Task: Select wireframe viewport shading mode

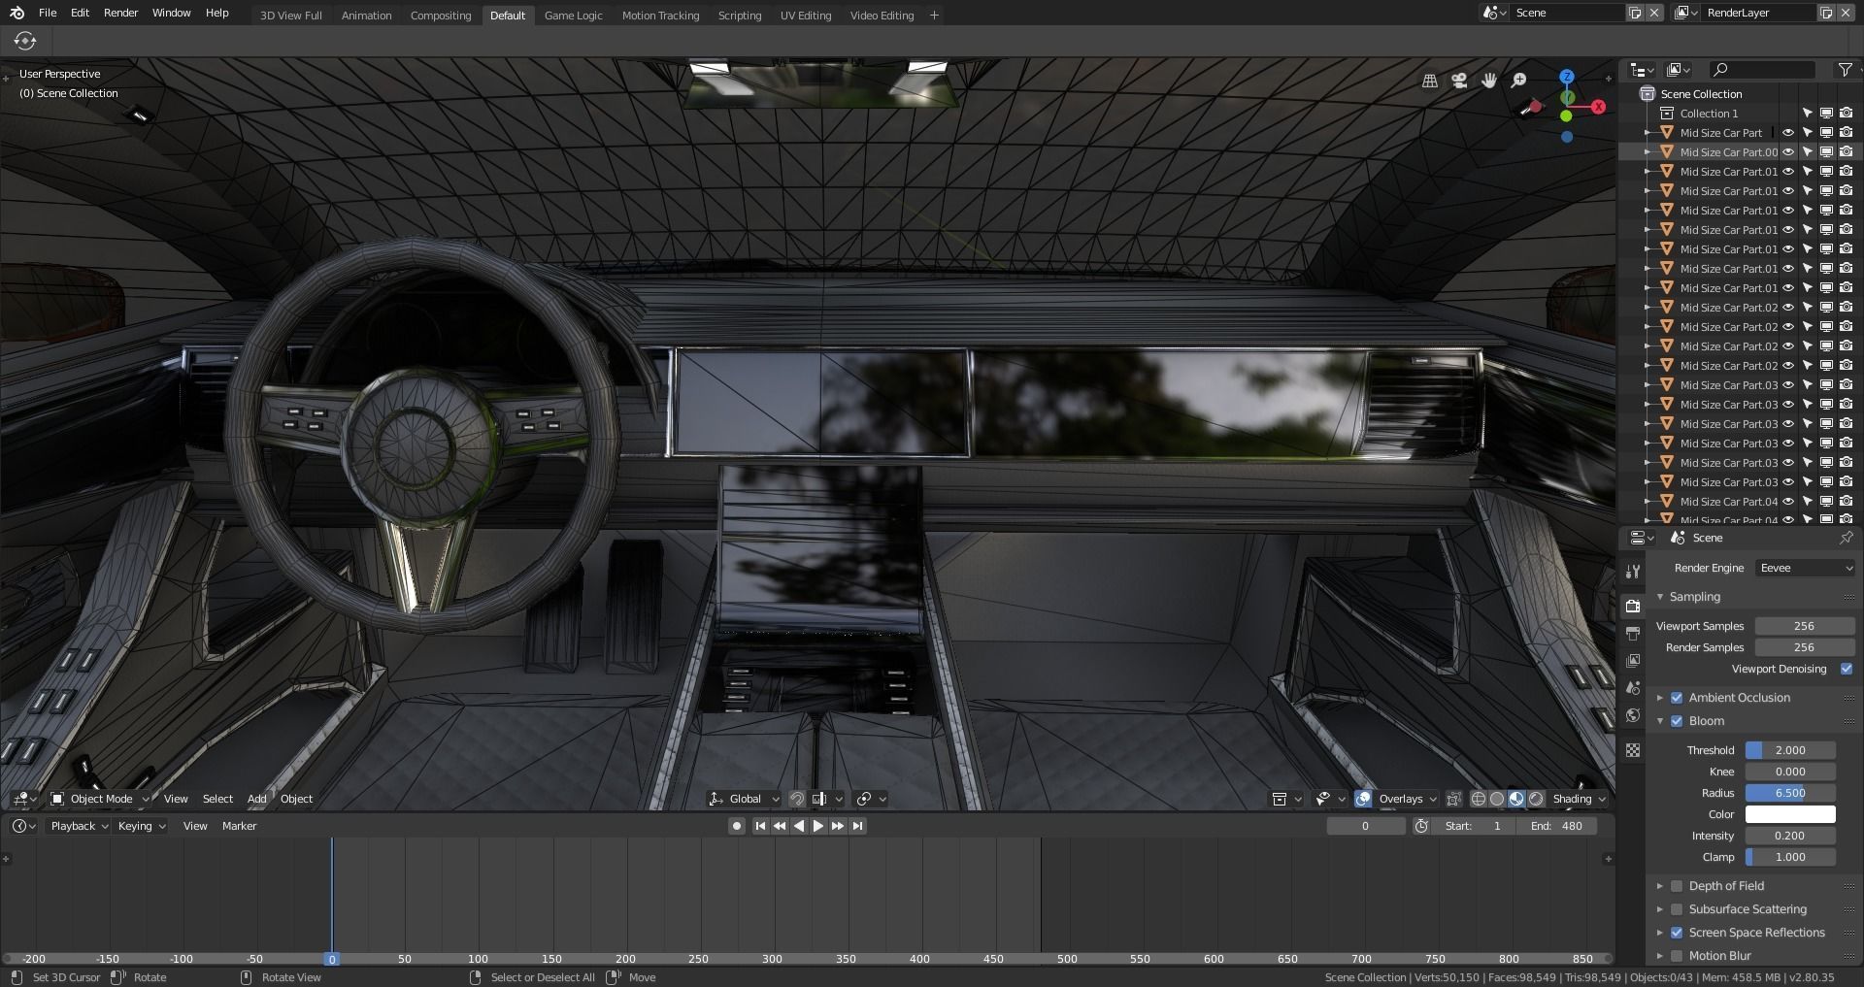Action: click(x=1479, y=799)
